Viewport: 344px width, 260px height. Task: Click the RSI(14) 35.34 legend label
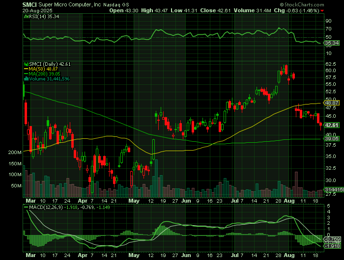pos(44,16)
